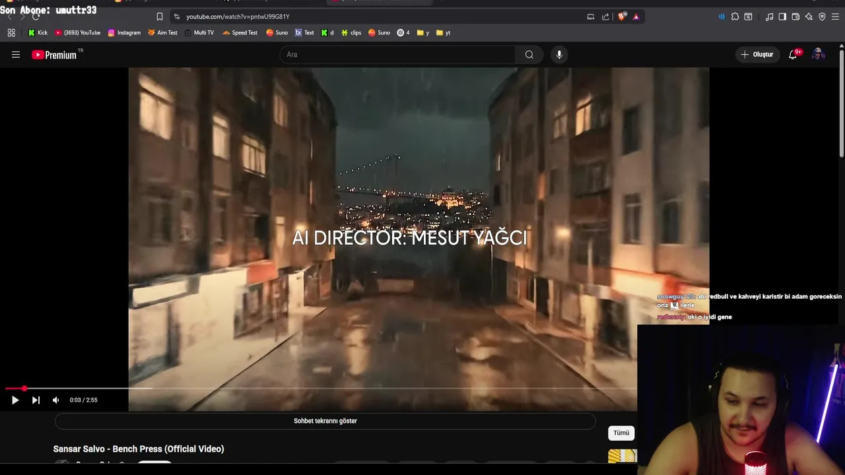Image resolution: width=845 pixels, height=475 pixels.
Task: Open Brave Shields lion icon
Action: [x=622, y=16]
